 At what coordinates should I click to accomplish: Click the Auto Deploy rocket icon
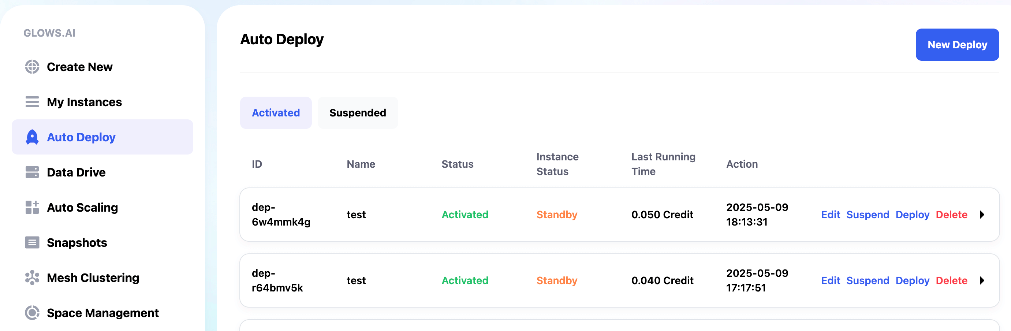click(32, 137)
